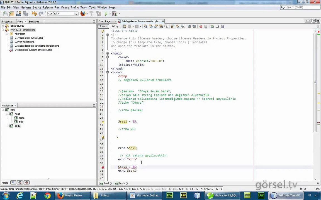Open 02-veri-turleri.php in file tree
This screenshot has height=200, width=321.
click(x=25, y=42)
